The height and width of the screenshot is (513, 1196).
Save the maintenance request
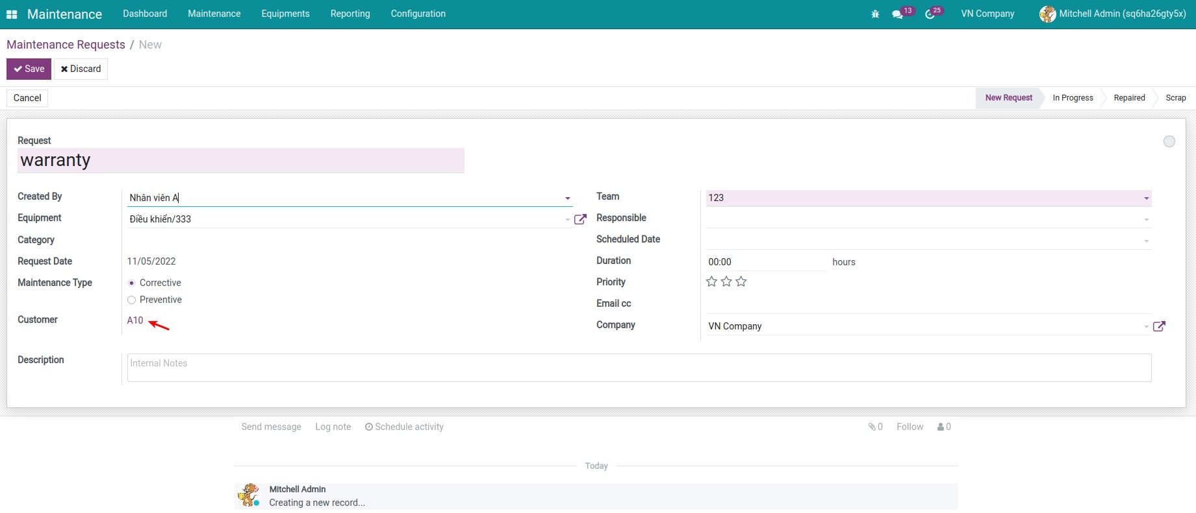(x=29, y=69)
